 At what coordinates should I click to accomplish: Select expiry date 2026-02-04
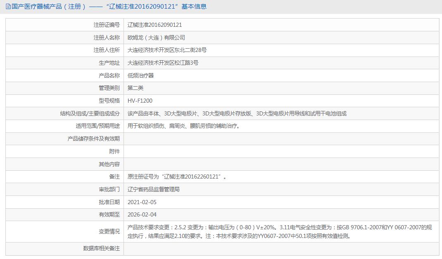[x=142, y=214]
